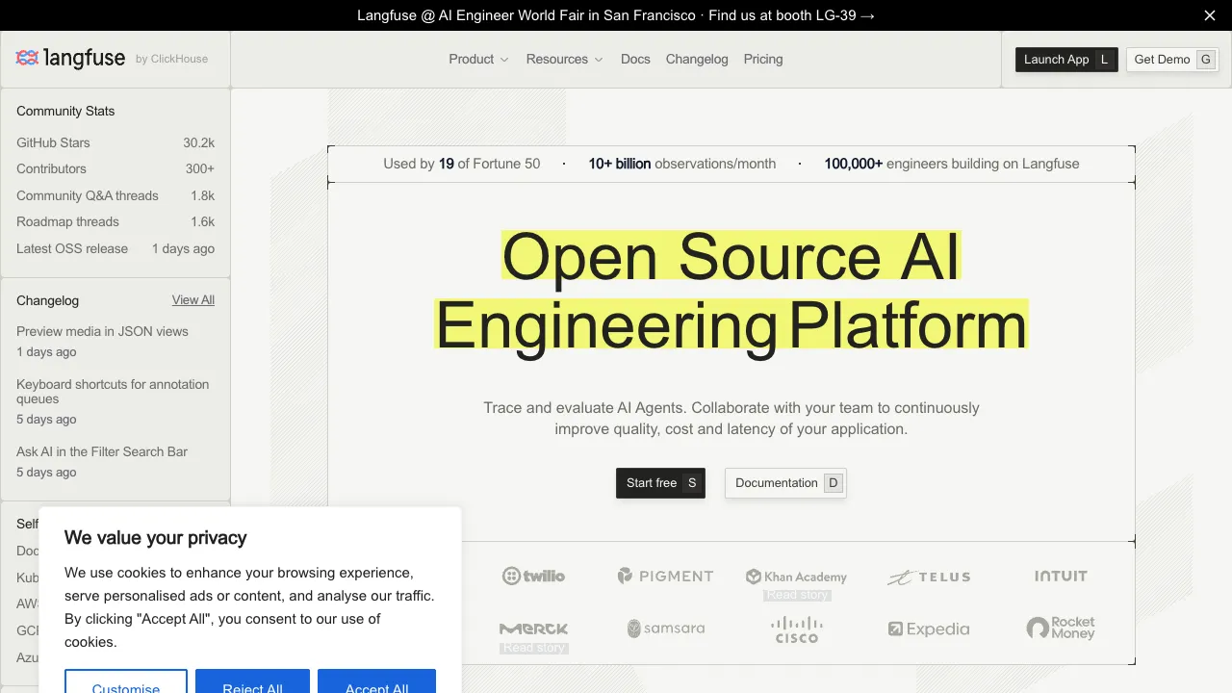Open the Samsara customer logo

click(x=665, y=629)
